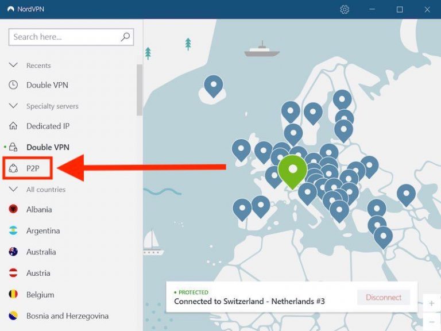Click the Search here input field
This screenshot has height=331, width=441.
coord(71,37)
